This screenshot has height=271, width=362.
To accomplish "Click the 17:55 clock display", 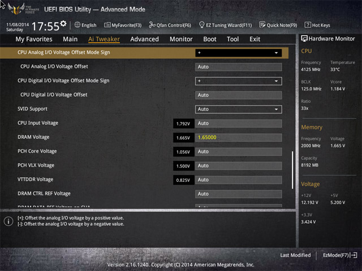I will (x=45, y=27).
